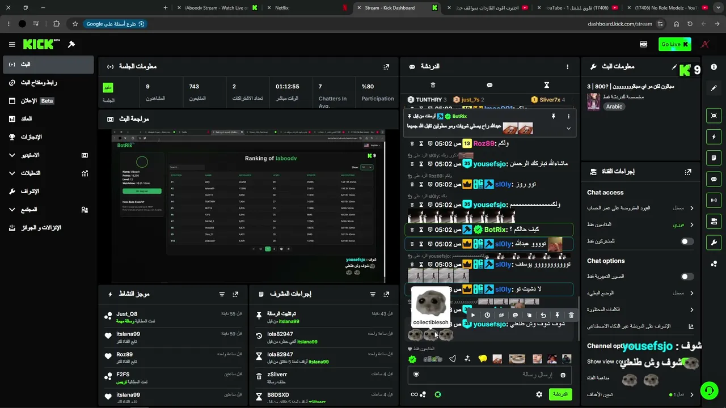
Task: Unpin the pinned BotRix message with pin icon
Action: pos(553,116)
